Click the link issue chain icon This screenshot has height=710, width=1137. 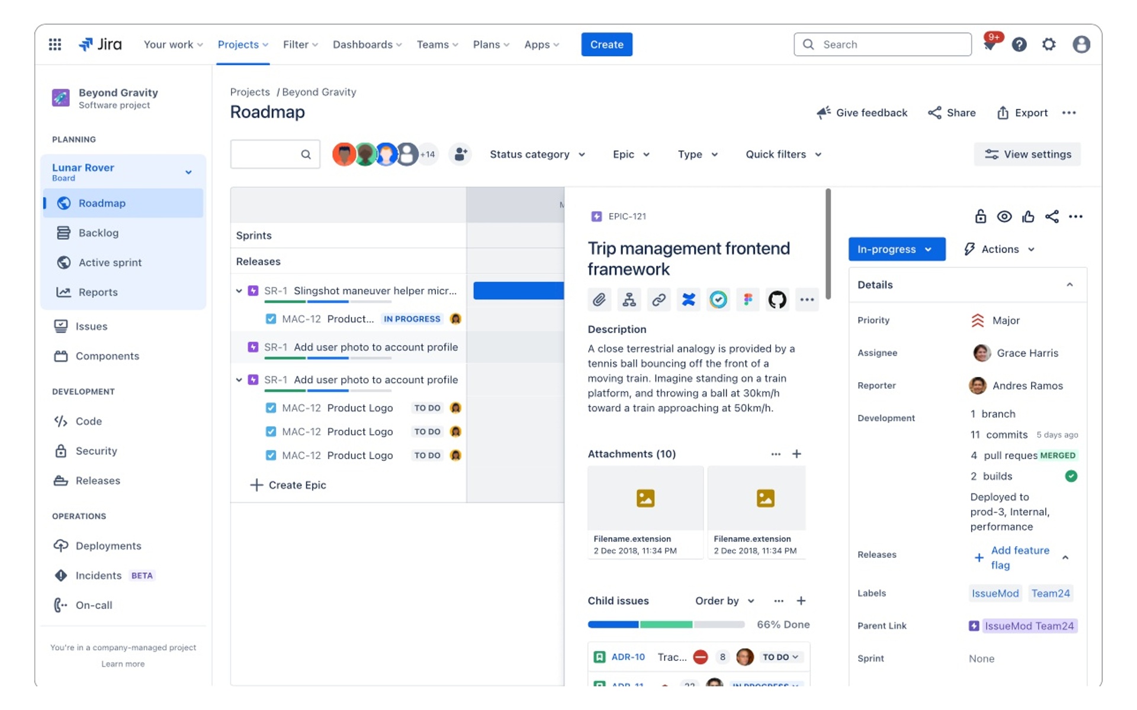[x=659, y=300]
